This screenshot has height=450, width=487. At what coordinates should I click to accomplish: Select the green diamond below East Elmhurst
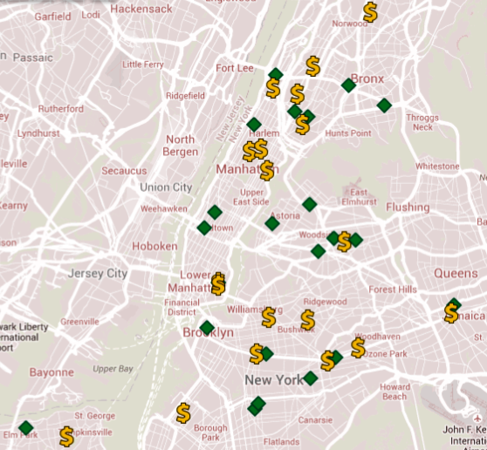pyautogui.click(x=310, y=204)
